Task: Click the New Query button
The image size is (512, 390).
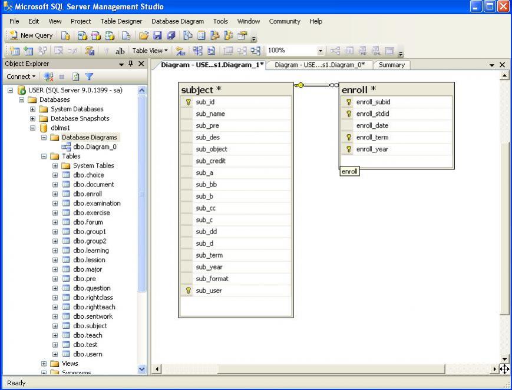Action: (x=30, y=35)
